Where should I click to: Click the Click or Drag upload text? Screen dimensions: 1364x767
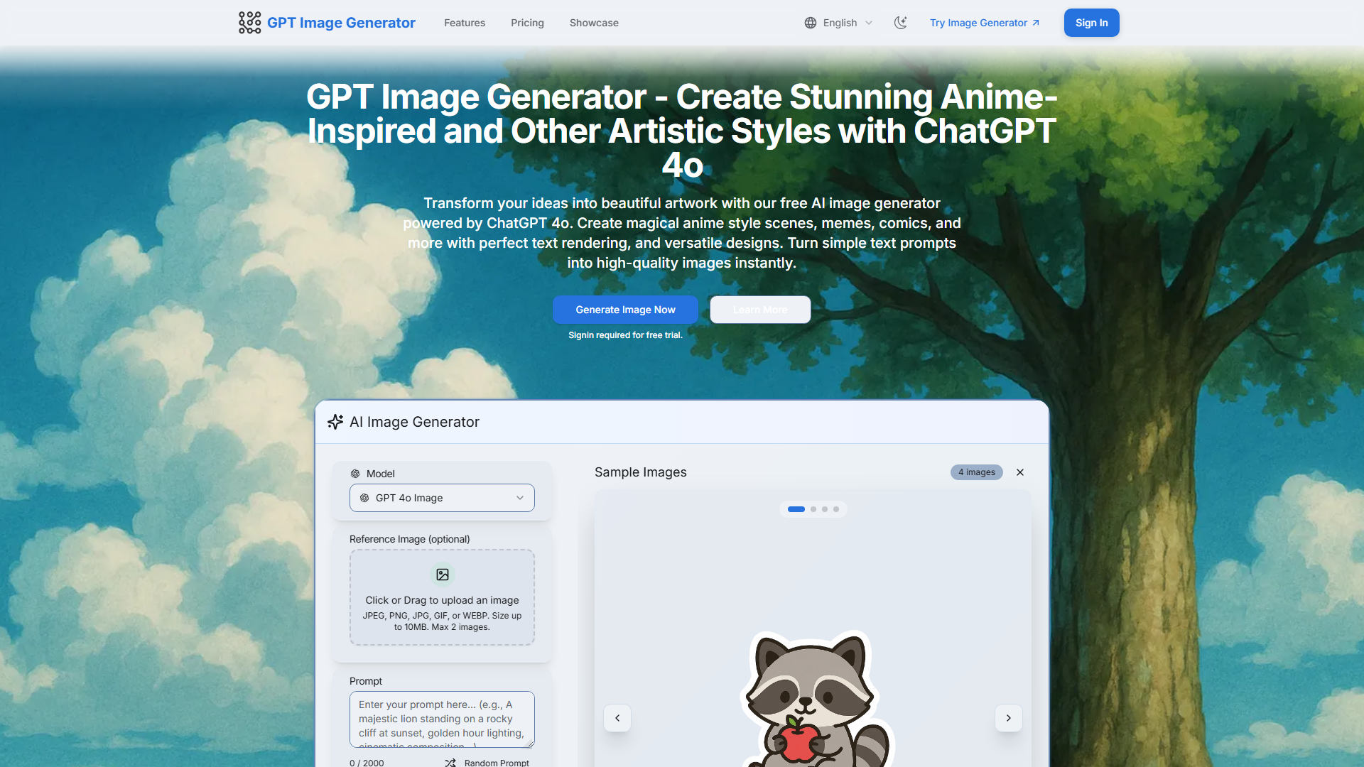442,600
